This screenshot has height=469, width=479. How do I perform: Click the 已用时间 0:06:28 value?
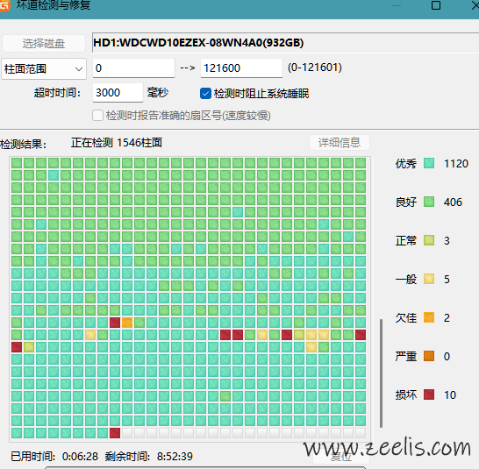click(80, 457)
